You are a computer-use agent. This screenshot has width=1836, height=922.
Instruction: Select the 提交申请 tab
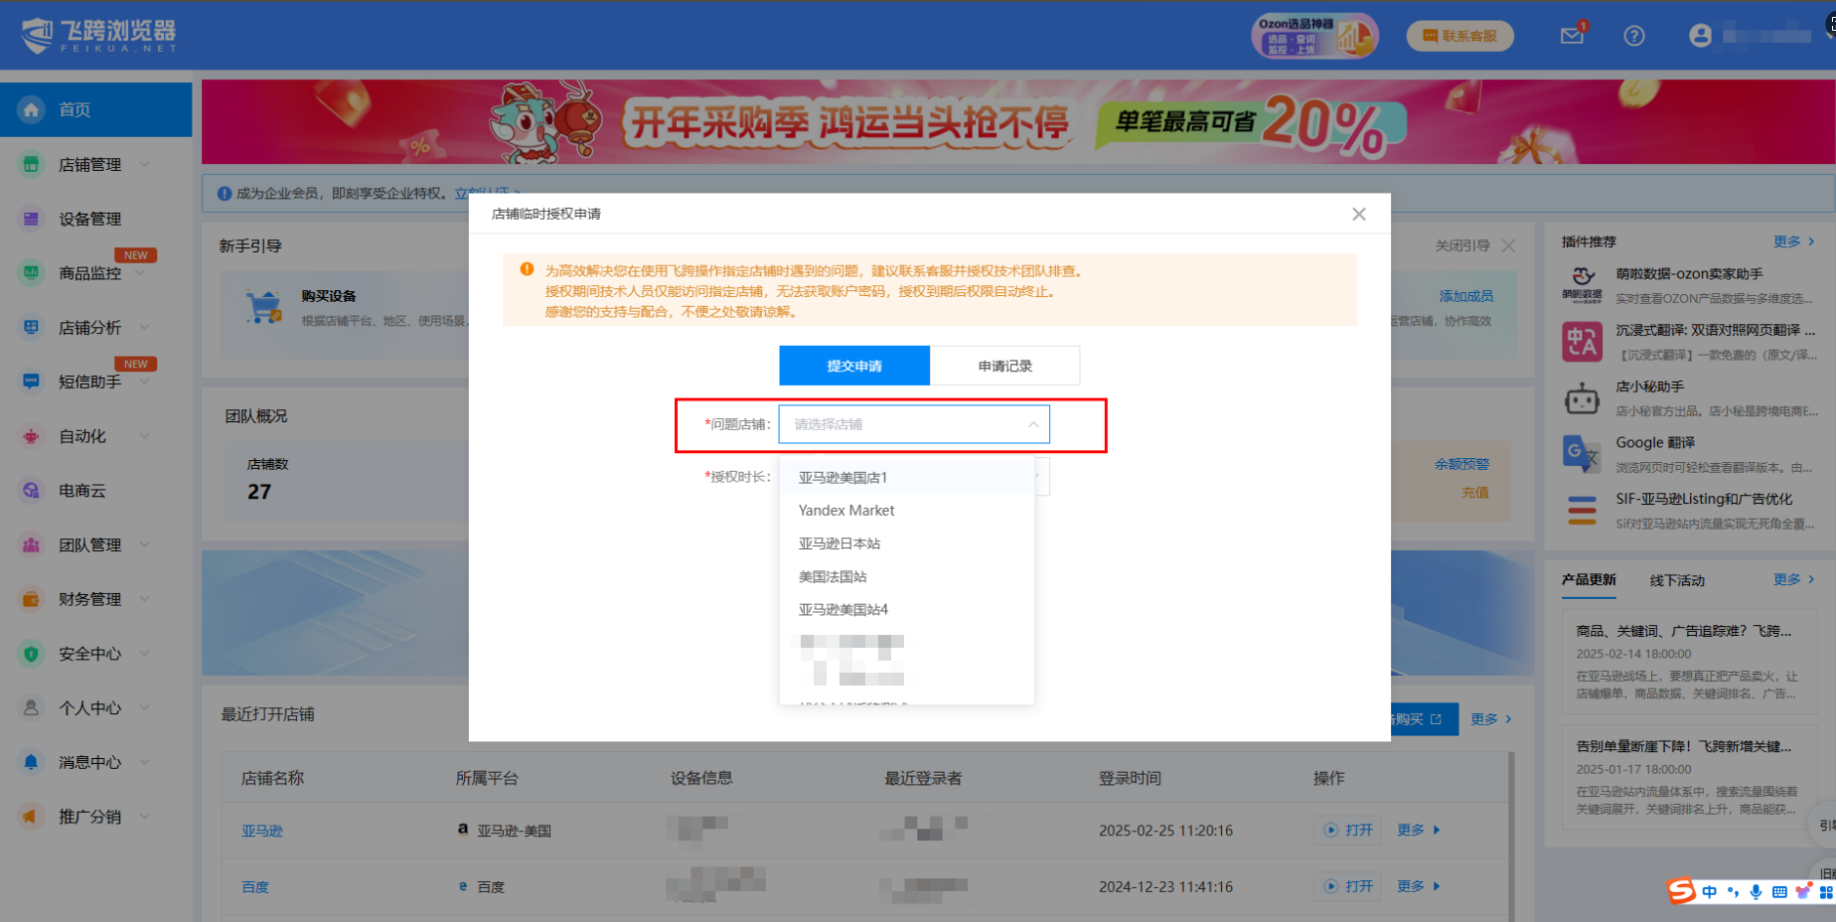coord(854,366)
